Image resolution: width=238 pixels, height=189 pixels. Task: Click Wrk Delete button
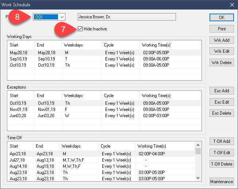pos(222,63)
